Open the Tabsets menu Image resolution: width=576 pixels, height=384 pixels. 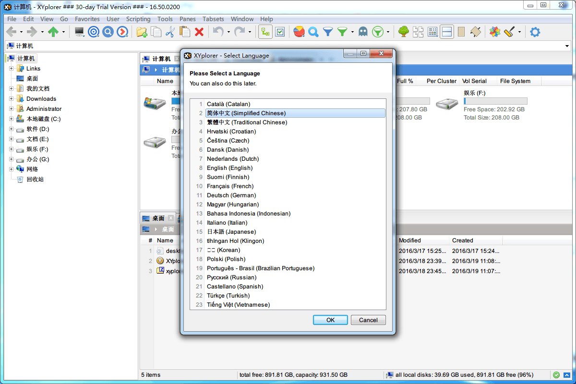213,19
